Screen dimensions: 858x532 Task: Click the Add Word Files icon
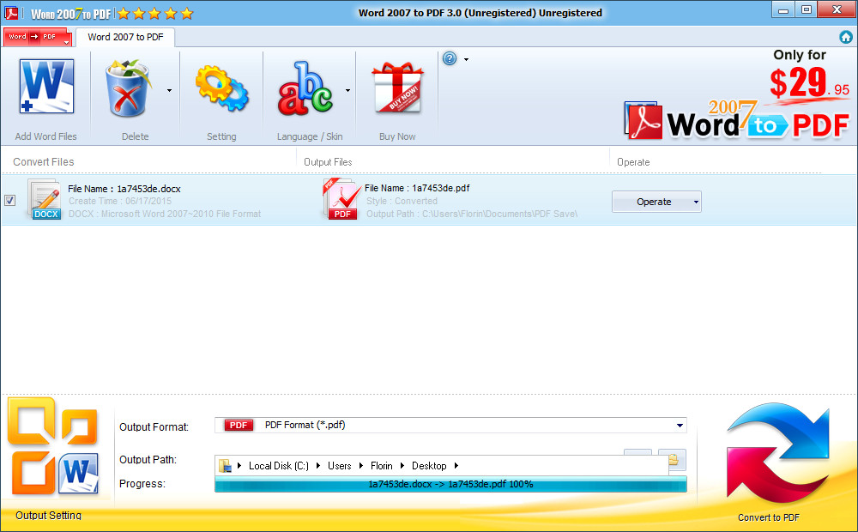point(46,86)
